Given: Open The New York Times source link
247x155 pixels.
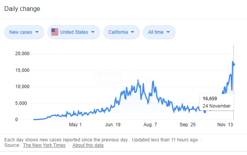Looking at the screenshot, I should coord(44,145).
